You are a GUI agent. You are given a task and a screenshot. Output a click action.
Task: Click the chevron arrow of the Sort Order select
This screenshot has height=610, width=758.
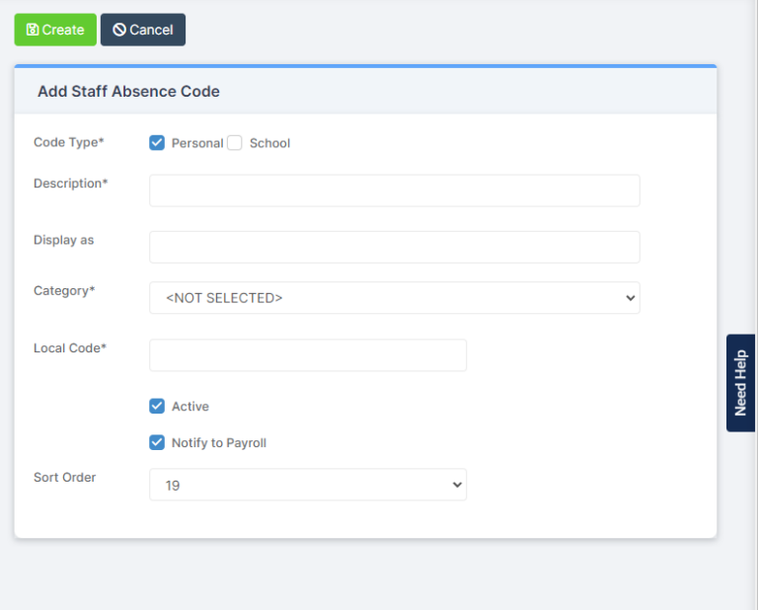[456, 485]
